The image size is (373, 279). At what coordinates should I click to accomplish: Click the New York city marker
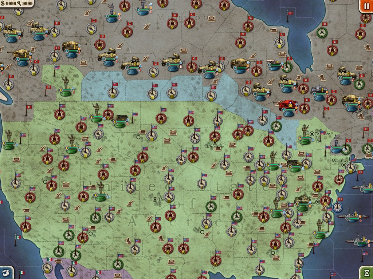click(x=343, y=165)
